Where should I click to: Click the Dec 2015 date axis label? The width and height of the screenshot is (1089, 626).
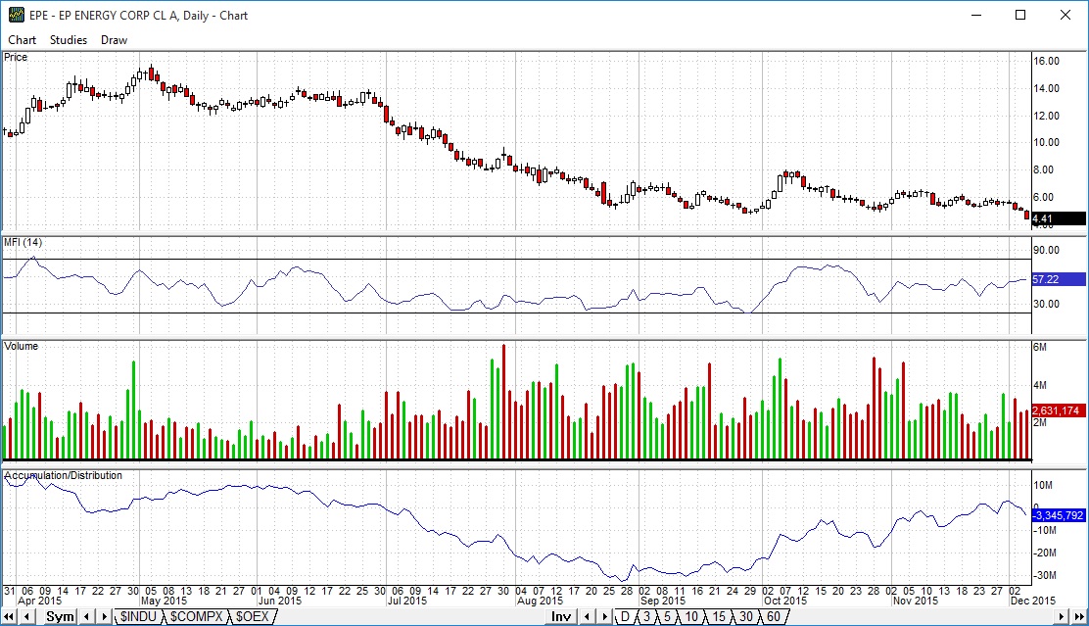[x=1033, y=601]
